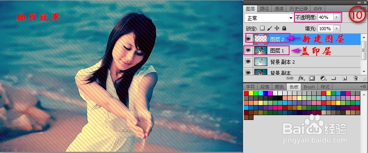Select 背景 副本 layer thumbnail
This screenshot has width=368, height=153.
261,72
